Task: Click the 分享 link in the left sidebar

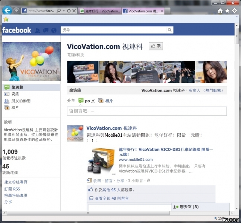Action: point(8,202)
